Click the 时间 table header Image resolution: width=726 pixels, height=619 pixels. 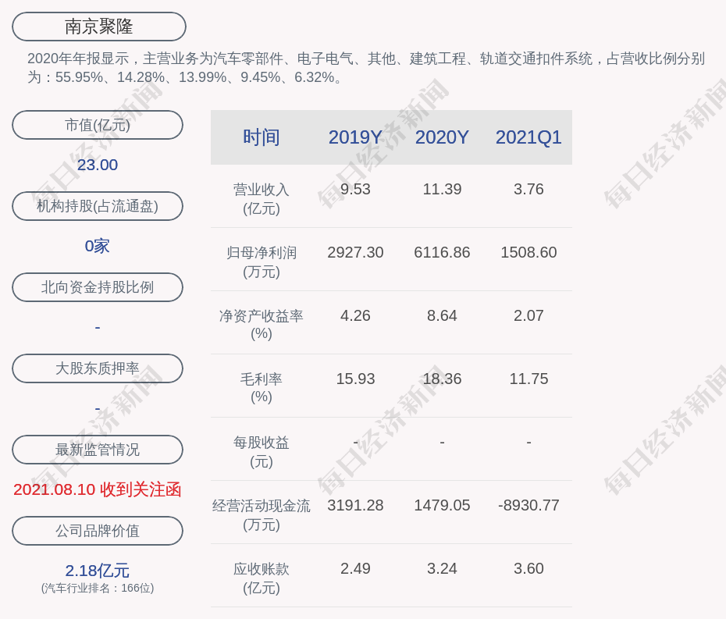262,137
